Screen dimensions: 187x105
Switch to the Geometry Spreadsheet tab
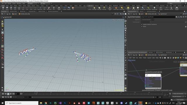pyautogui.click(x=53, y=11)
